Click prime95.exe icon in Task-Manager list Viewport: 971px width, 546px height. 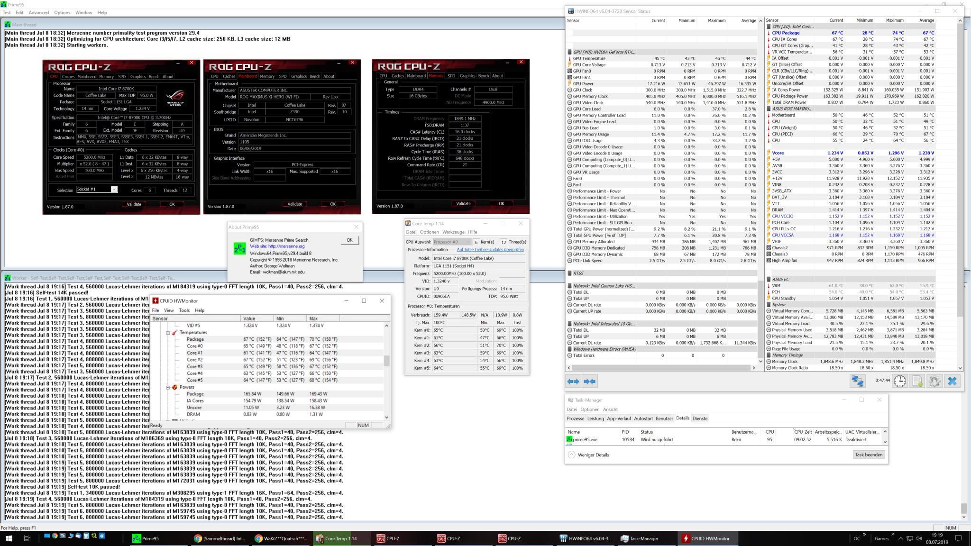tap(569, 439)
